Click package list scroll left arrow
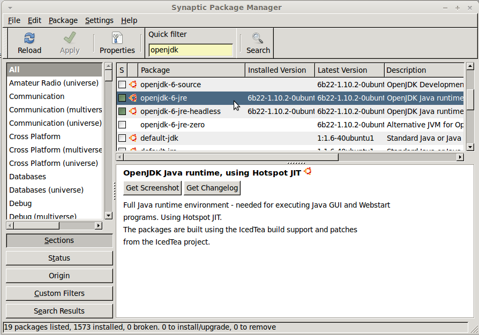 pyautogui.click(x=120, y=157)
